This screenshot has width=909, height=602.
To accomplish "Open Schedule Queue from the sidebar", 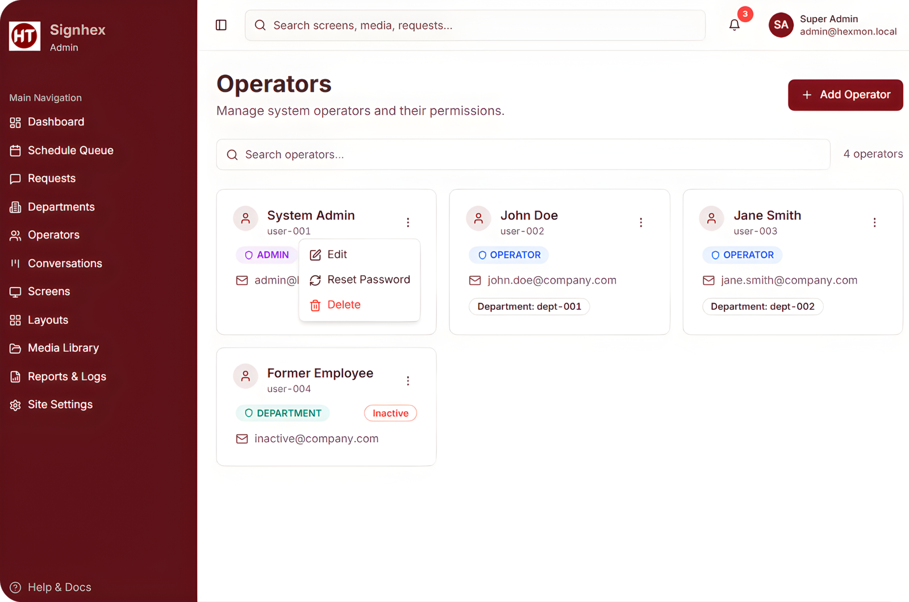I will pyautogui.click(x=70, y=151).
